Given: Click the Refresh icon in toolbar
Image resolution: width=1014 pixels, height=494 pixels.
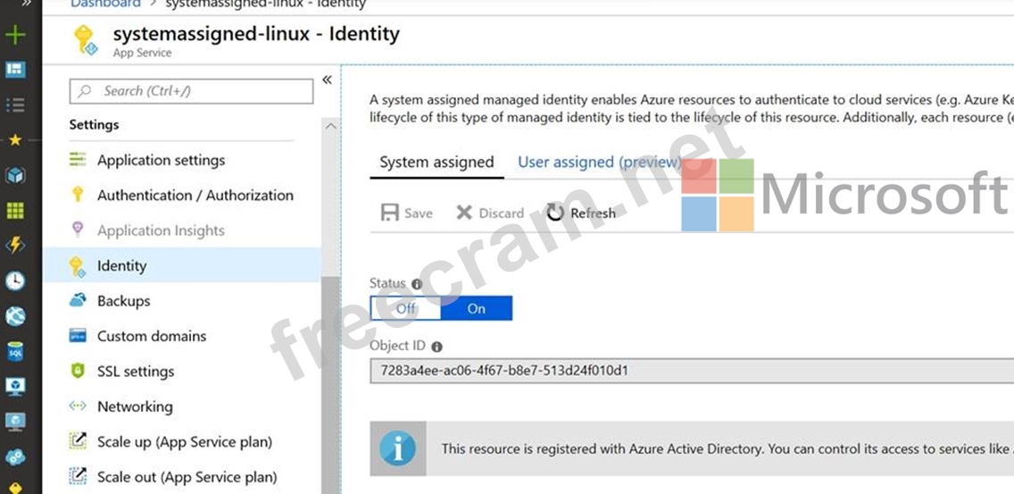Looking at the screenshot, I should [555, 213].
